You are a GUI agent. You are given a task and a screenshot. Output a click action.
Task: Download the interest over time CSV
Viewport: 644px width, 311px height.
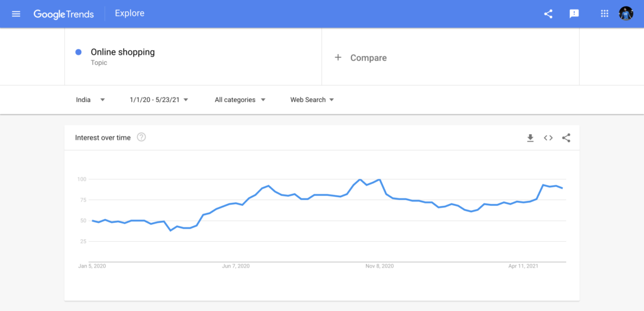click(530, 138)
